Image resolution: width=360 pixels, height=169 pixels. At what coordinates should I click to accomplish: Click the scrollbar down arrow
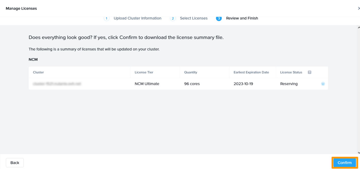click(358, 152)
